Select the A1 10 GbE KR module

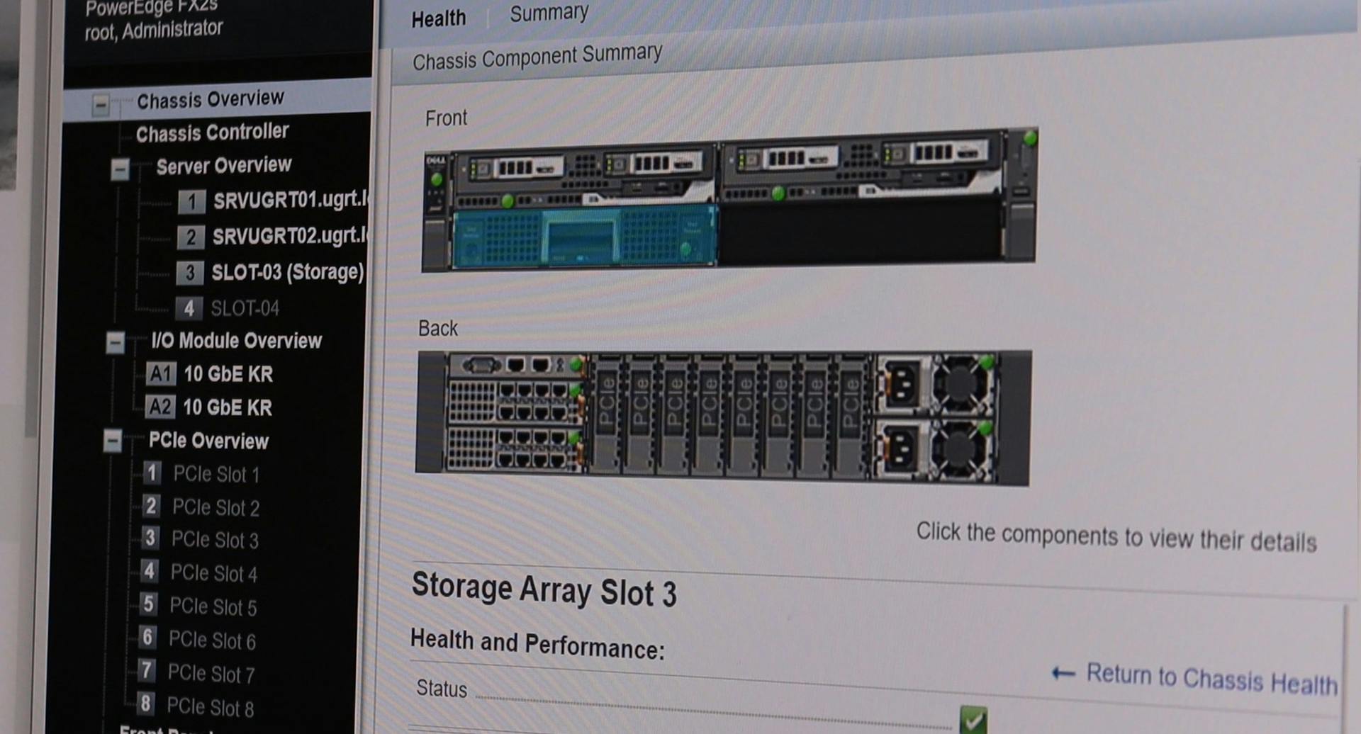(228, 374)
